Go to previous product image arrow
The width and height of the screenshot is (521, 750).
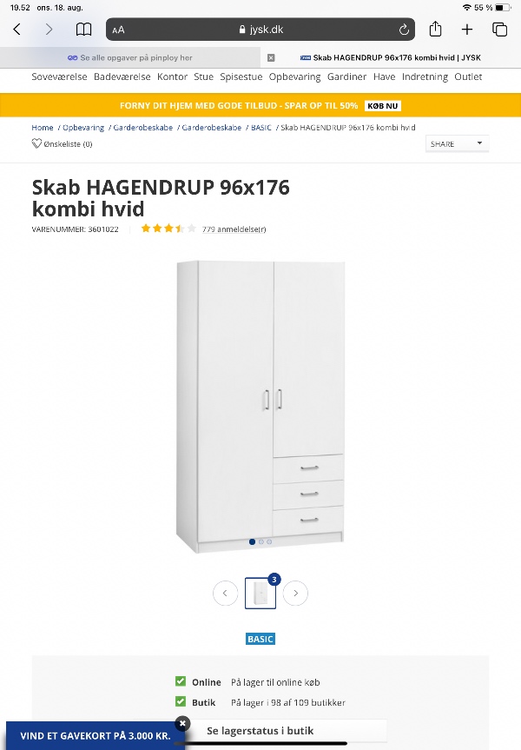[225, 593]
